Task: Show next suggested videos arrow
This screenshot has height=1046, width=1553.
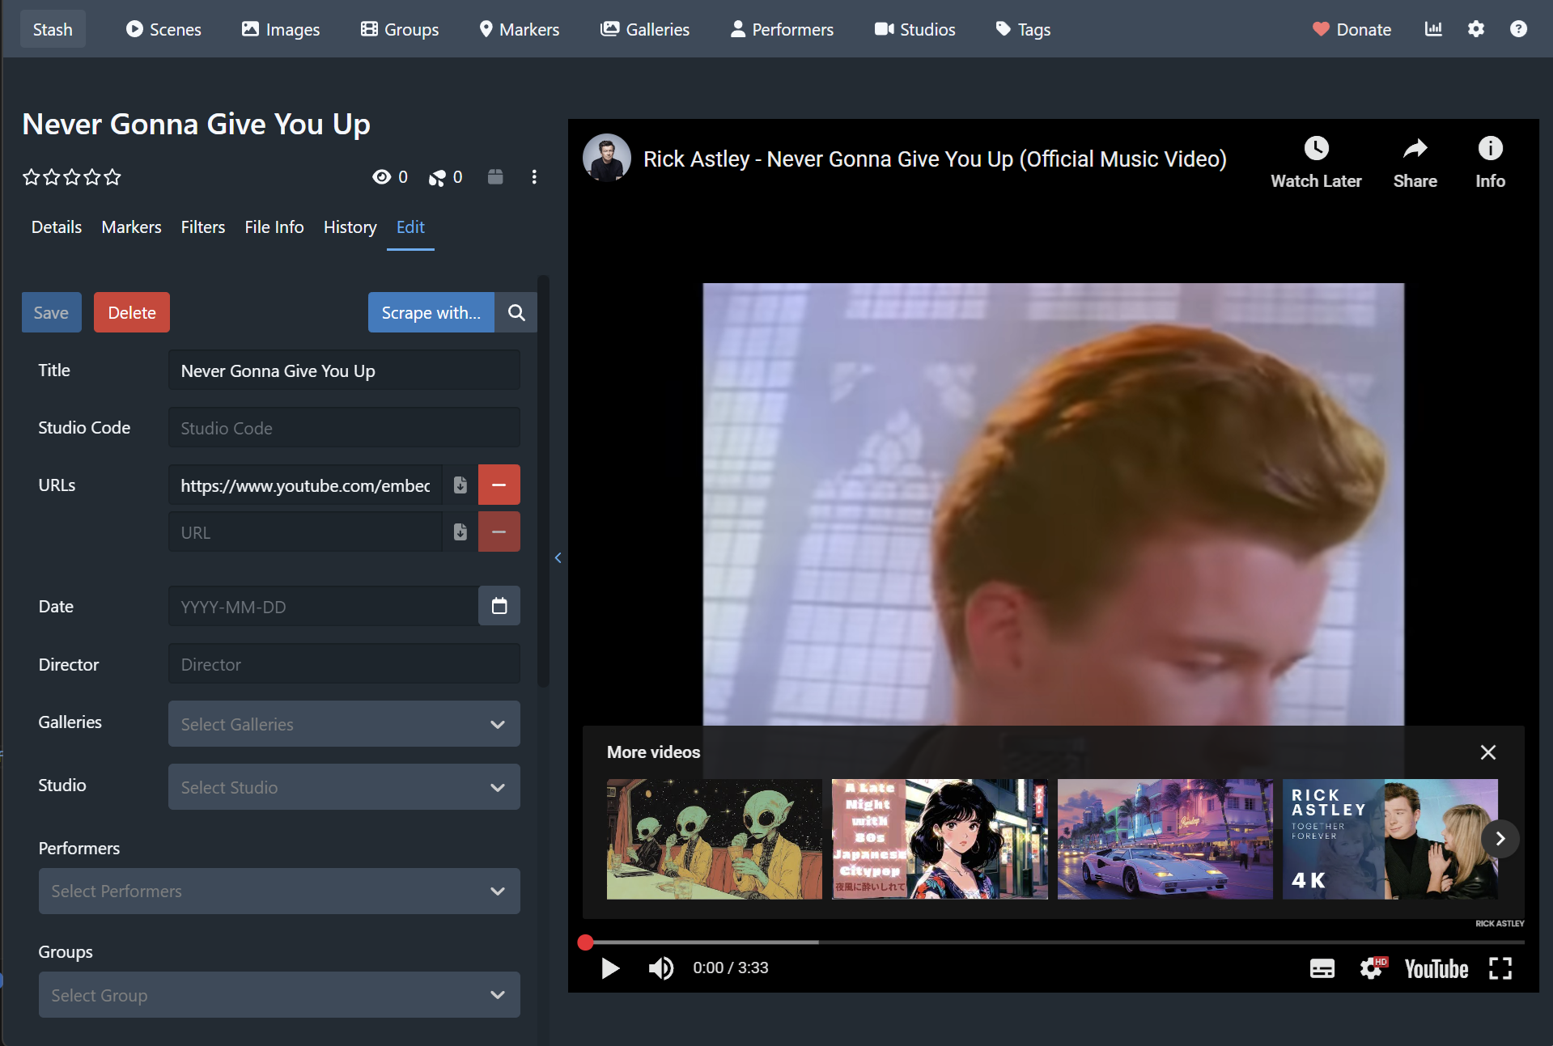Action: [1500, 839]
